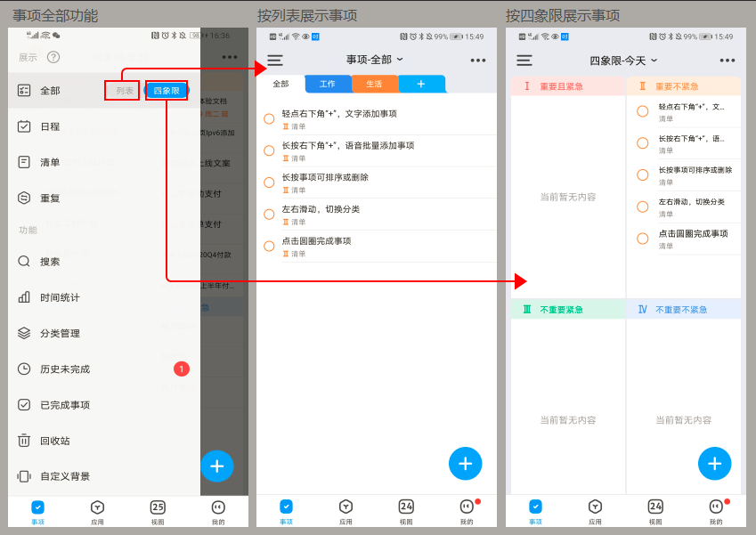This screenshot has height=535, width=756.
Task: Open the 回收站 (Recycle Bin)
Action: [x=52, y=440]
